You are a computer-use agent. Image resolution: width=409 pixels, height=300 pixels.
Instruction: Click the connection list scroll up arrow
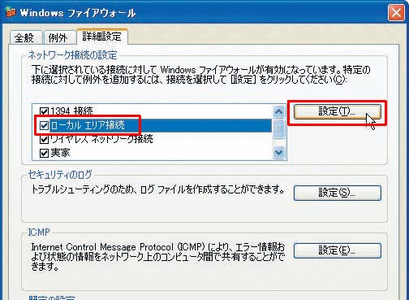[x=279, y=111]
